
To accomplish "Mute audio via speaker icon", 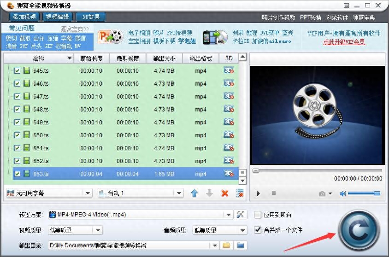I will click(342, 193).
